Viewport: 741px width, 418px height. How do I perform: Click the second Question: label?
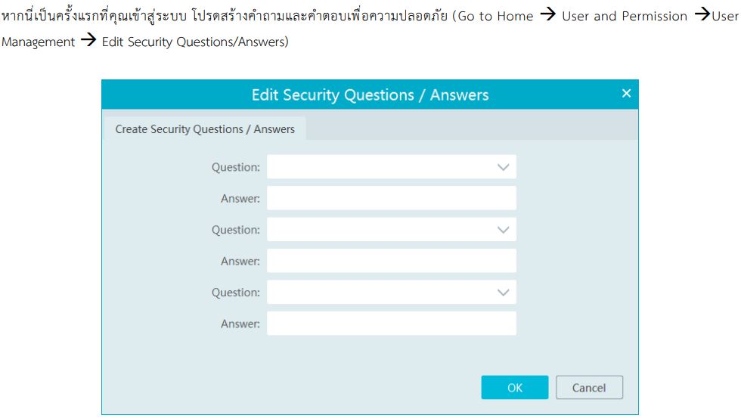(235, 230)
